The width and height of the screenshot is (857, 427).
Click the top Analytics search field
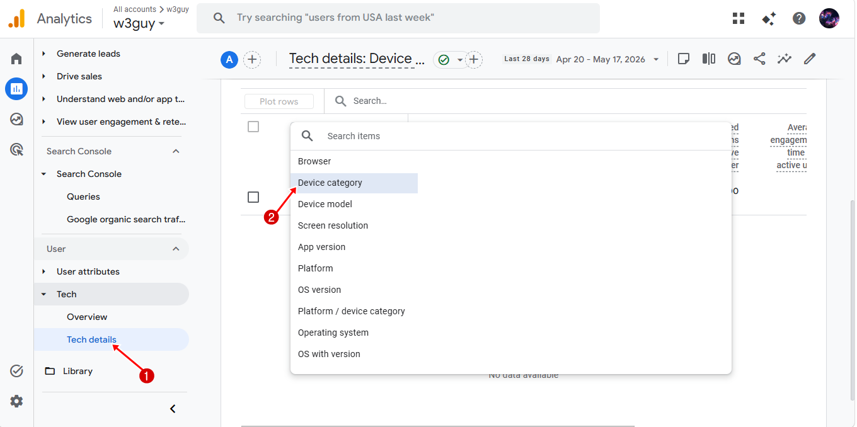point(398,18)
